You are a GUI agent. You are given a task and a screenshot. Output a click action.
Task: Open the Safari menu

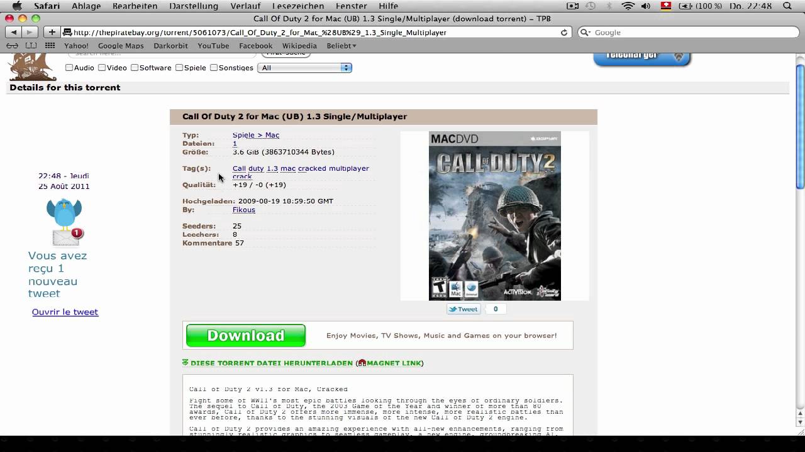(47, 6)
